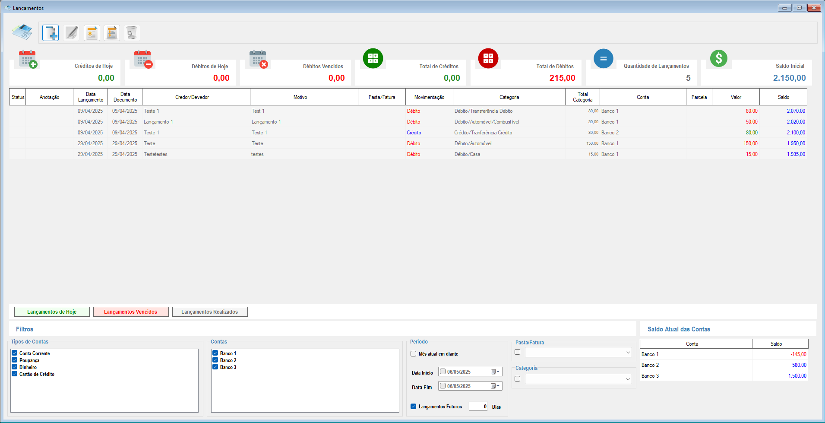Sort by the Data Lançamento column header

pyautogui.click(x=91, y=97)
